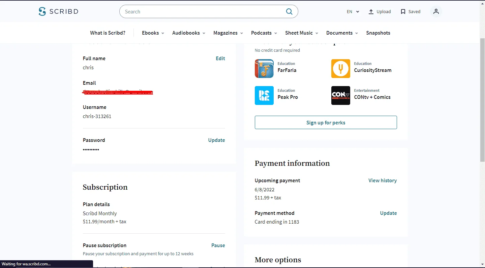Click the CONtv + Comics app icon

341,95
